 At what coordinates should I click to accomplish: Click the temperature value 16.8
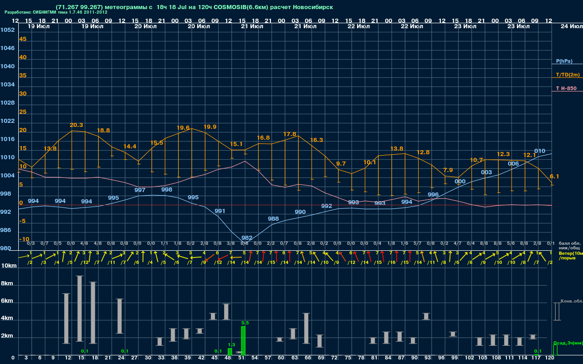tap(263, 138)
